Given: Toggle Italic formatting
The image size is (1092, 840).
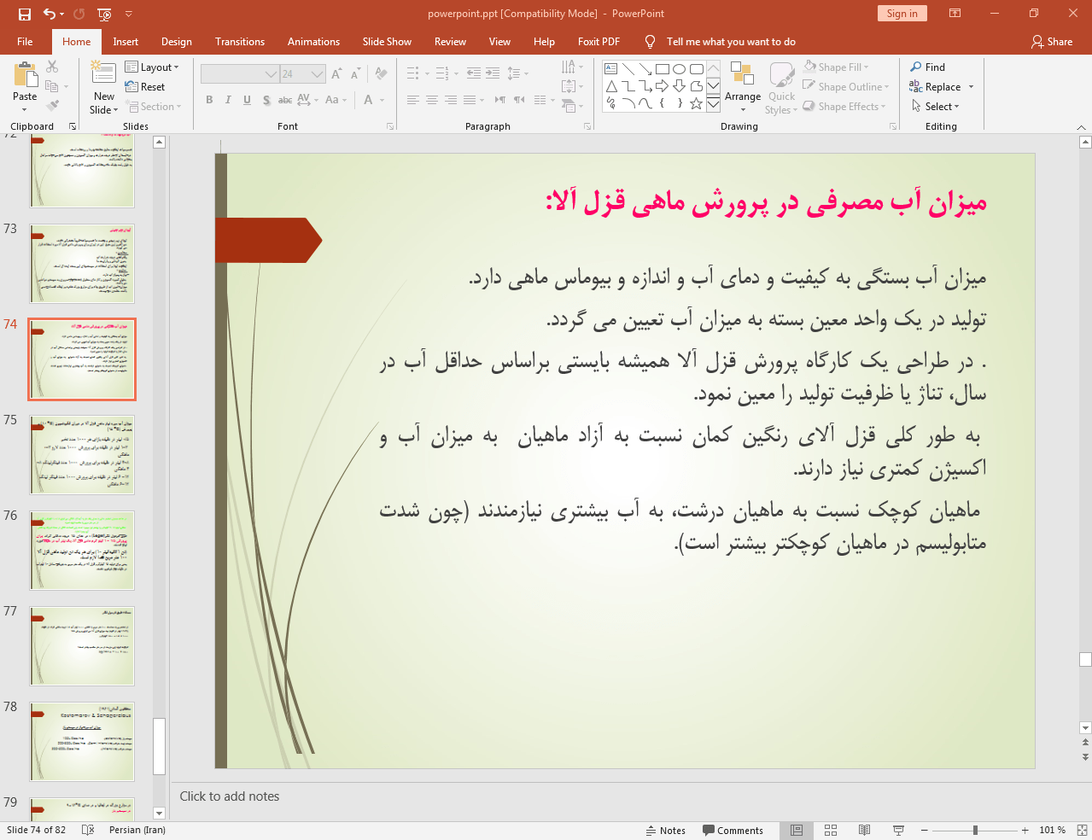Looking at the screenshot, I should coord(228,100).
